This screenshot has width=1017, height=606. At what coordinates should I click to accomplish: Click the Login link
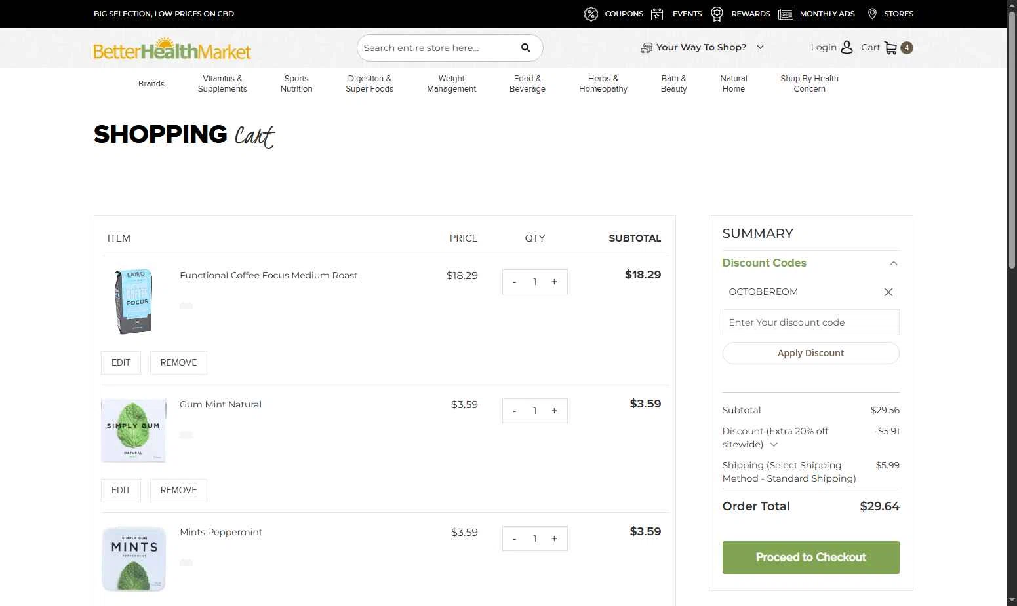tap(824, 47)
